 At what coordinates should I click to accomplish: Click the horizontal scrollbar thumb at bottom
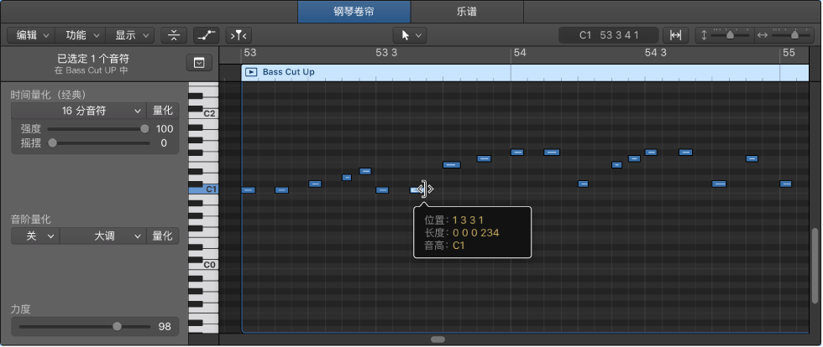point(438,339)
